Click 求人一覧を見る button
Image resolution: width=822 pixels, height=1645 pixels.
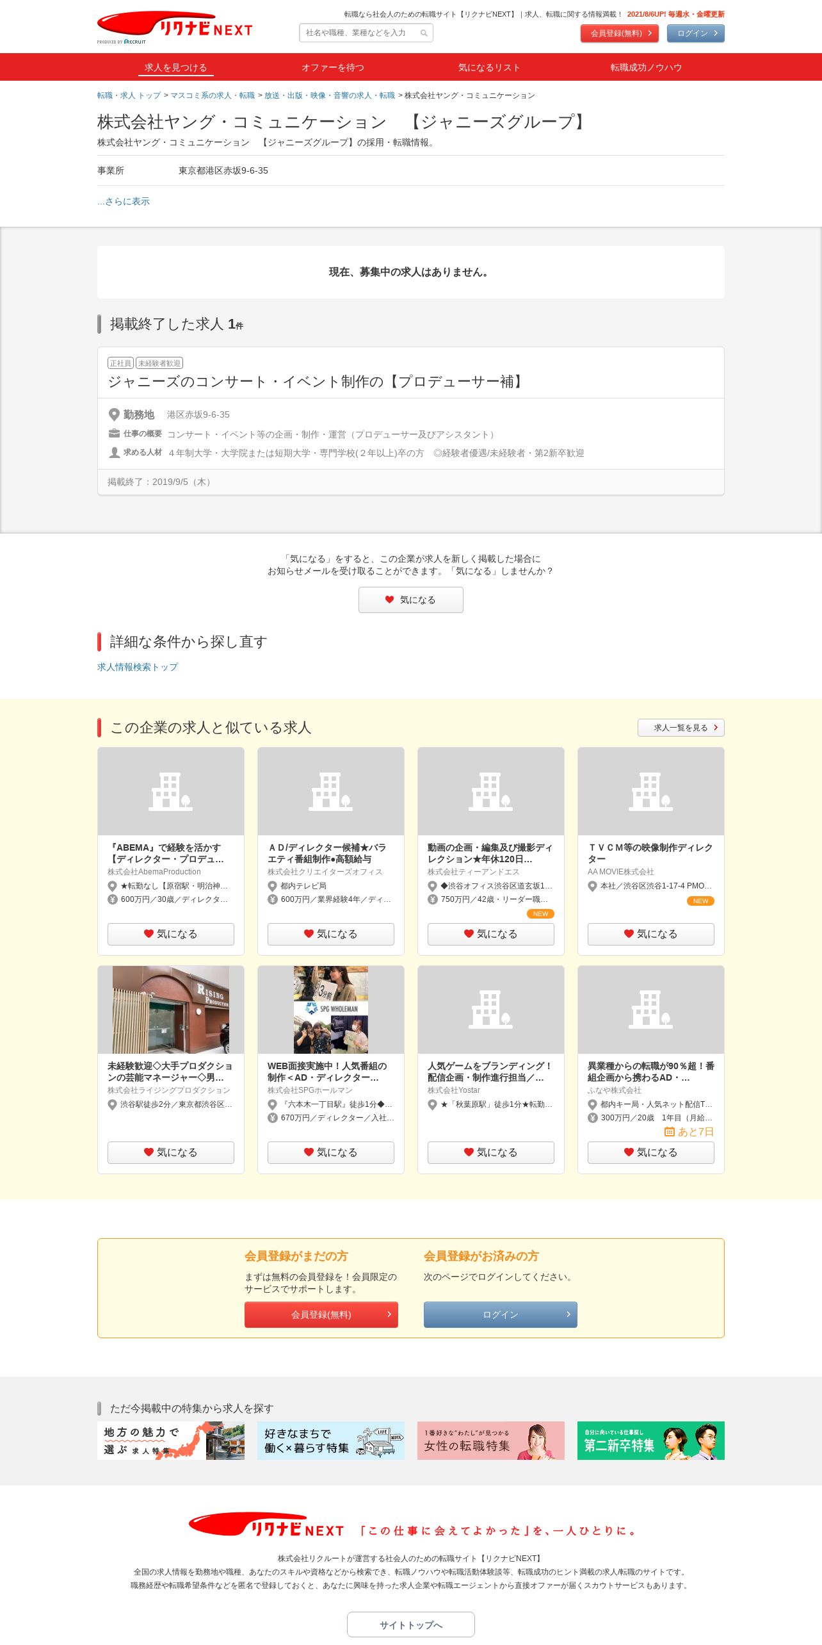click(x=681, y=728)
